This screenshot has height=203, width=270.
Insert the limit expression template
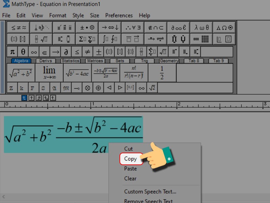(49, 72)
